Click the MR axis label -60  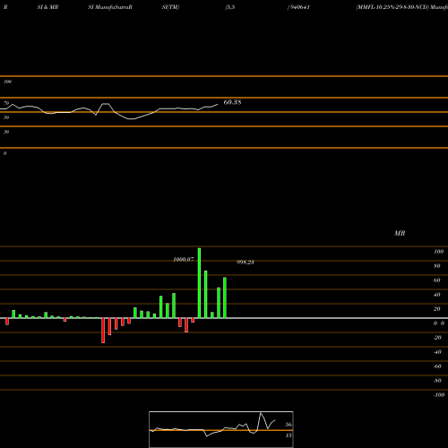tap(437, 366)
